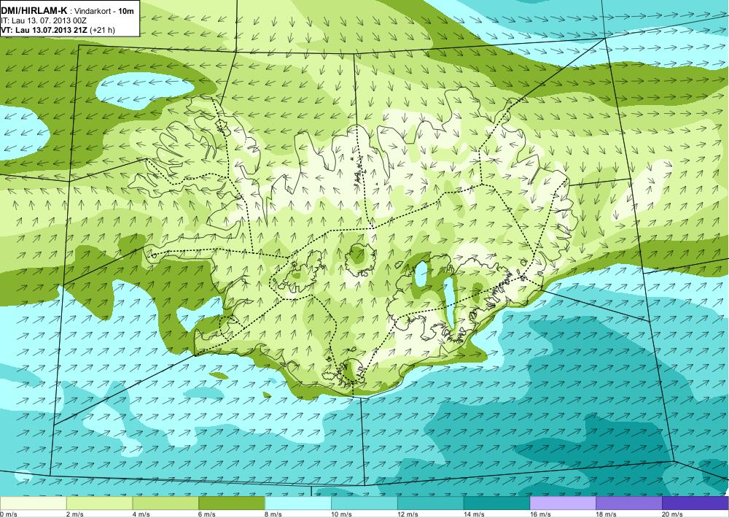Pick the dark green 6–8 m/s legend swatch
The width and height of the screenshot is (729, 518).
[232, 503]
